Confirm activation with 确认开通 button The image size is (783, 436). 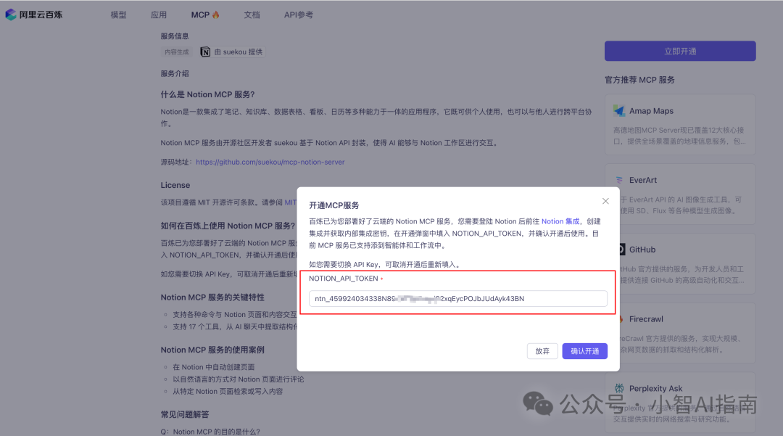coord(584,350)
